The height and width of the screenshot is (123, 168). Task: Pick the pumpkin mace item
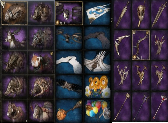69,111
